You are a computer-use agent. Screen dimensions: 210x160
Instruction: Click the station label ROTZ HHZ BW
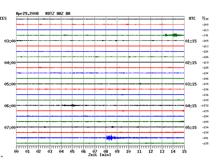click(58, 14)
